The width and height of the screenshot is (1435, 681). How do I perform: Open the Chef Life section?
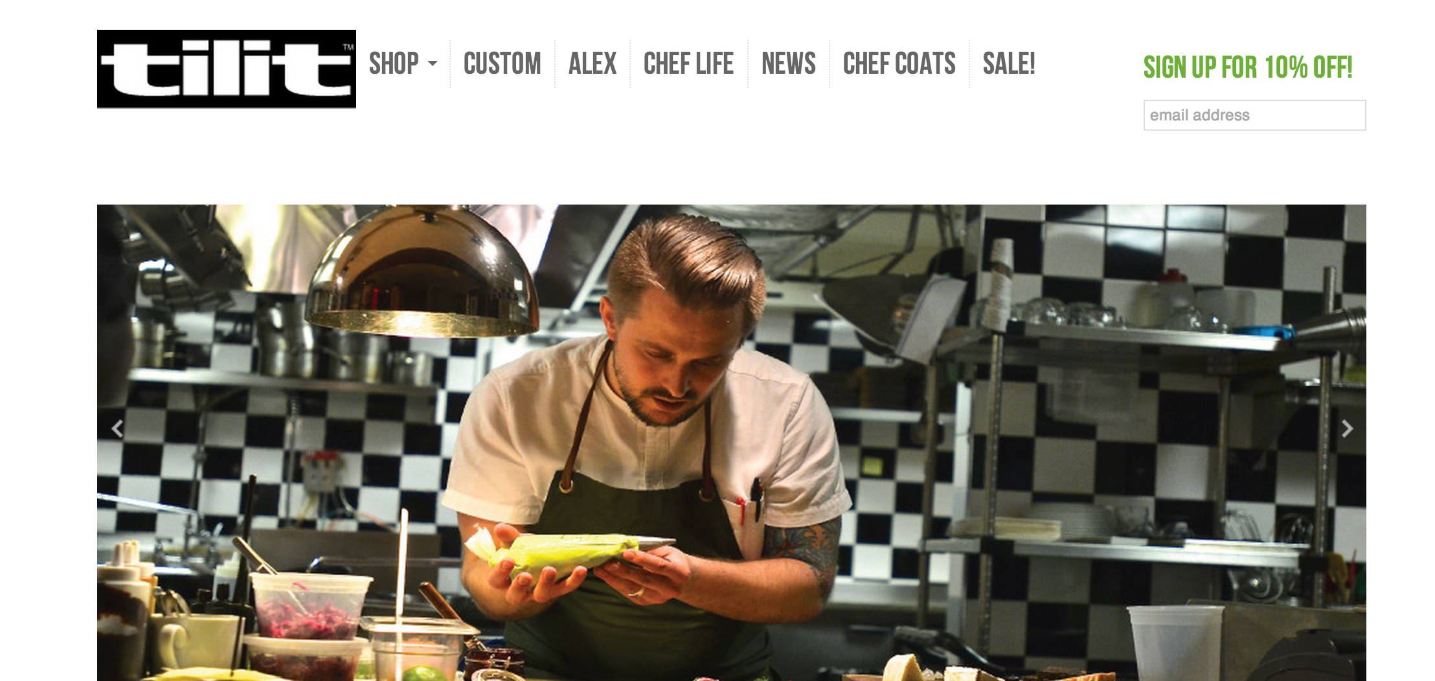pos(688,63)
